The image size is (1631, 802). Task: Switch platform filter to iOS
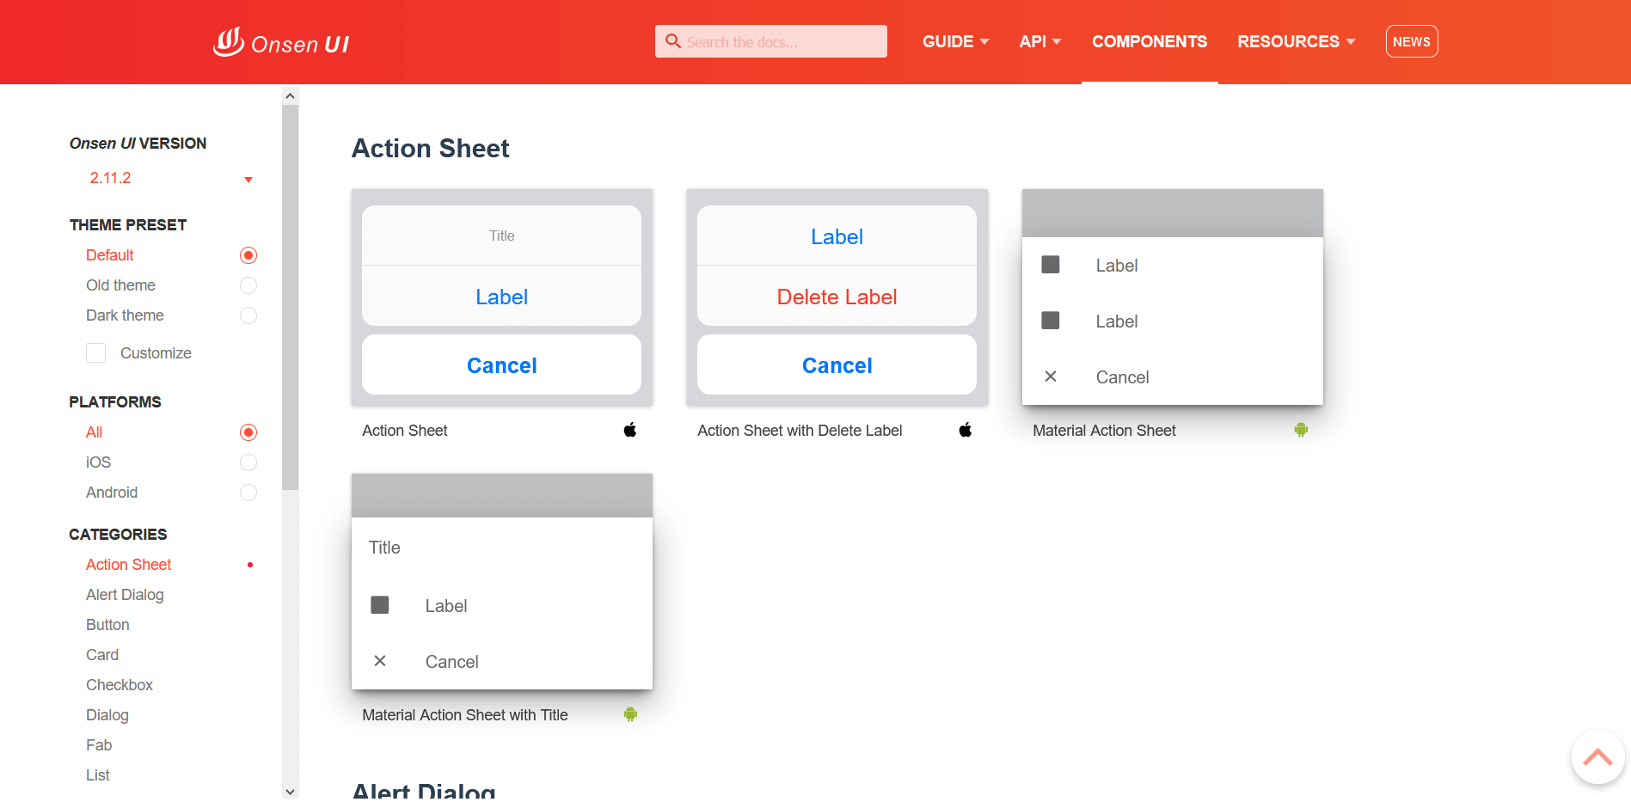point(248,462)
